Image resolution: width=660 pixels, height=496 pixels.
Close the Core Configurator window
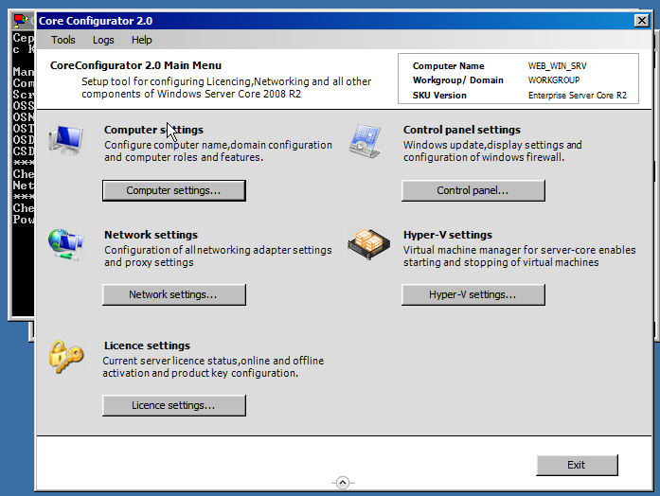[641, 20]
